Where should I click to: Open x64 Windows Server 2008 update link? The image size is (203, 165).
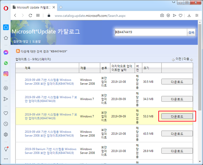[49, 134]
